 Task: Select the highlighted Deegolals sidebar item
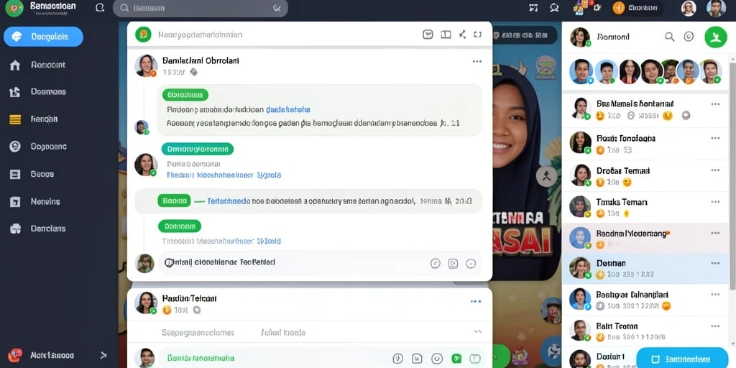pos(43,37)
